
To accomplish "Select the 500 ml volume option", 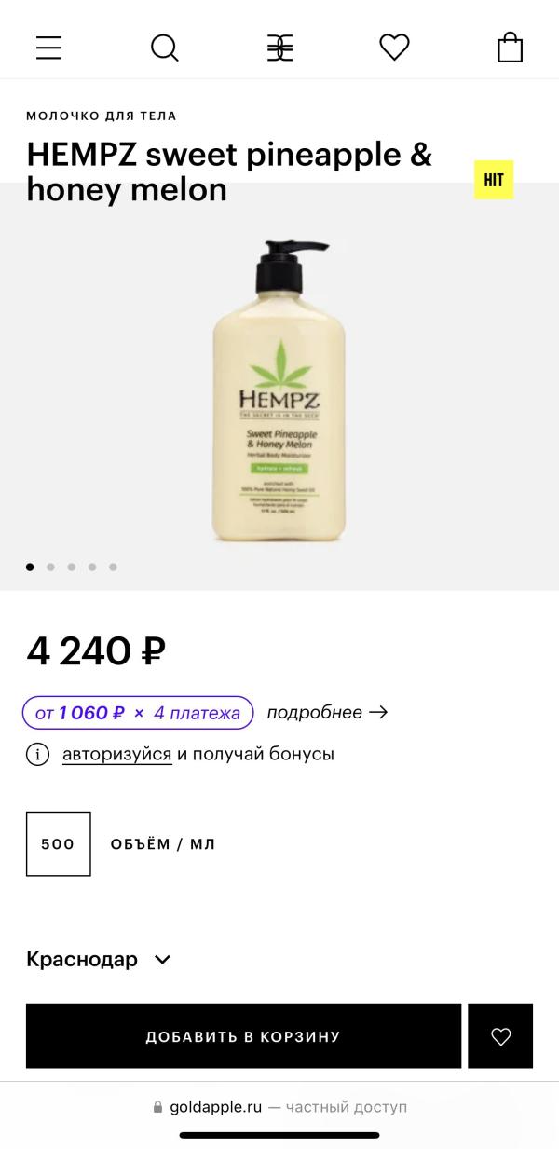I will (x=59, y=843).
